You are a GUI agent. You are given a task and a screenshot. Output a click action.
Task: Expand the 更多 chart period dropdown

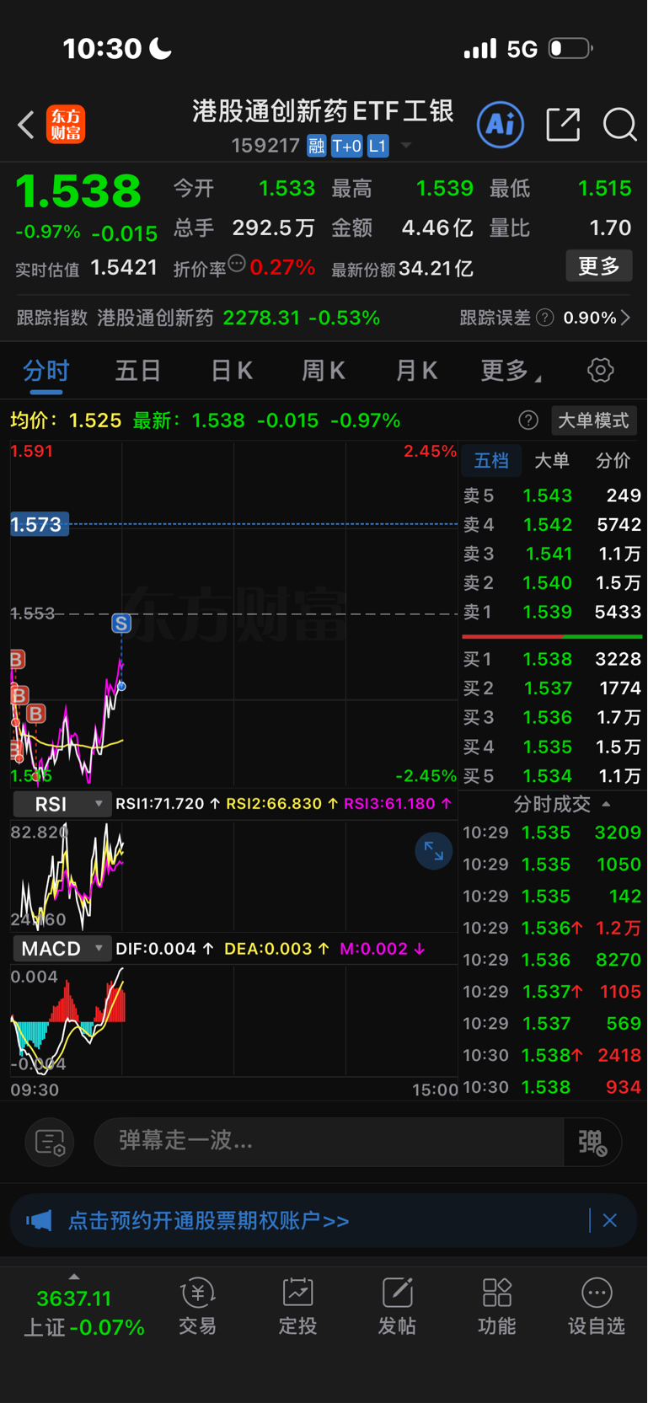511,371
